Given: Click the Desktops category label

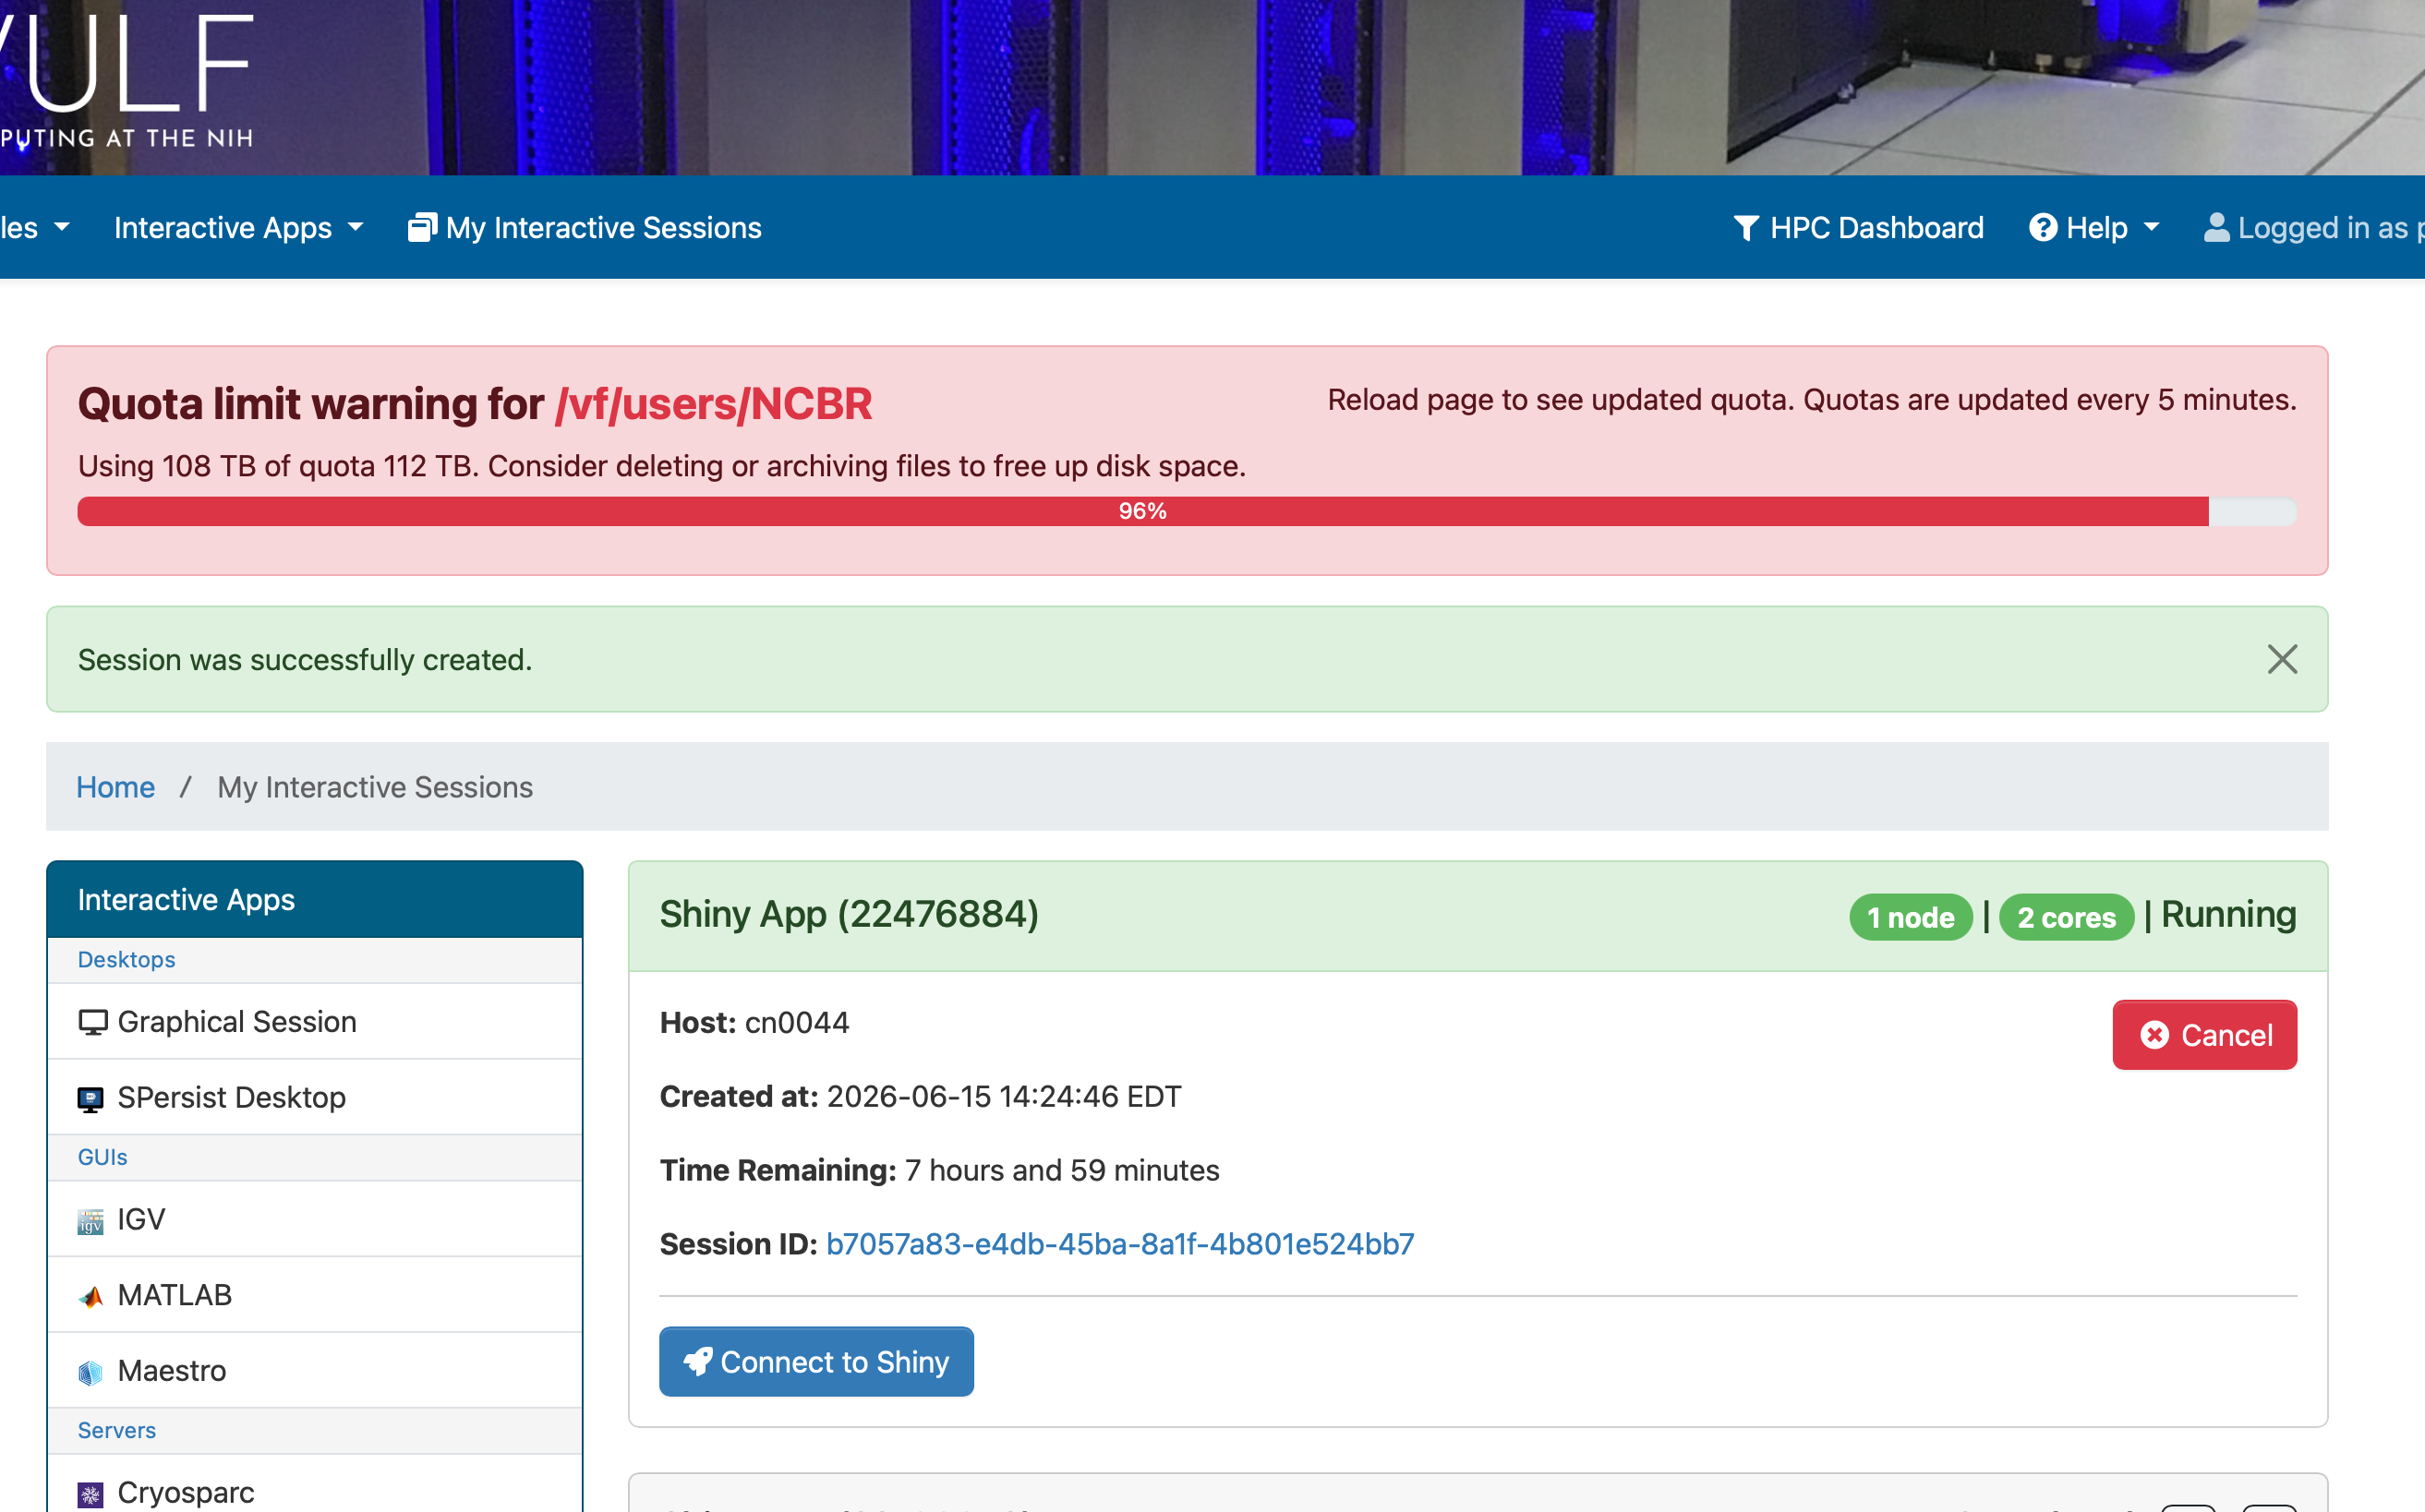Looking at the screenshot, I should [x=127, y=960].
